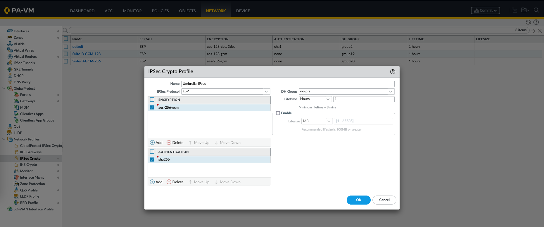This screenshot has height=227, width=544.
Task: Click the search magnifier in top bar
Action: (x=536, y=10)
